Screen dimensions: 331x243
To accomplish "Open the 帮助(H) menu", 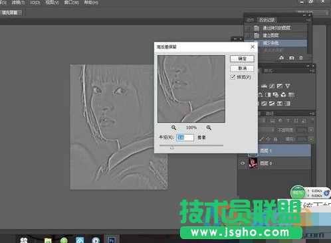I will point(91,3).
